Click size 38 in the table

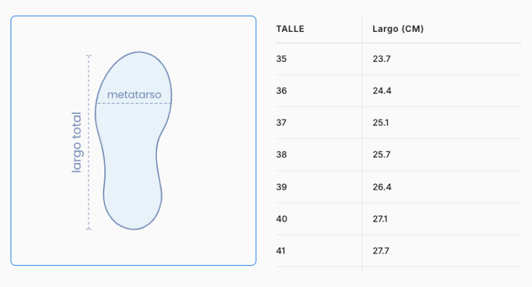click(x=281, y=154)
